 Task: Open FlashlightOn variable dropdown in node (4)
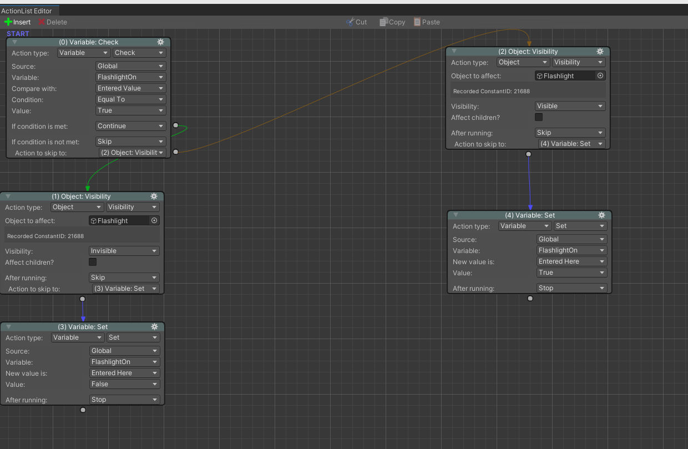click(572, 250)
